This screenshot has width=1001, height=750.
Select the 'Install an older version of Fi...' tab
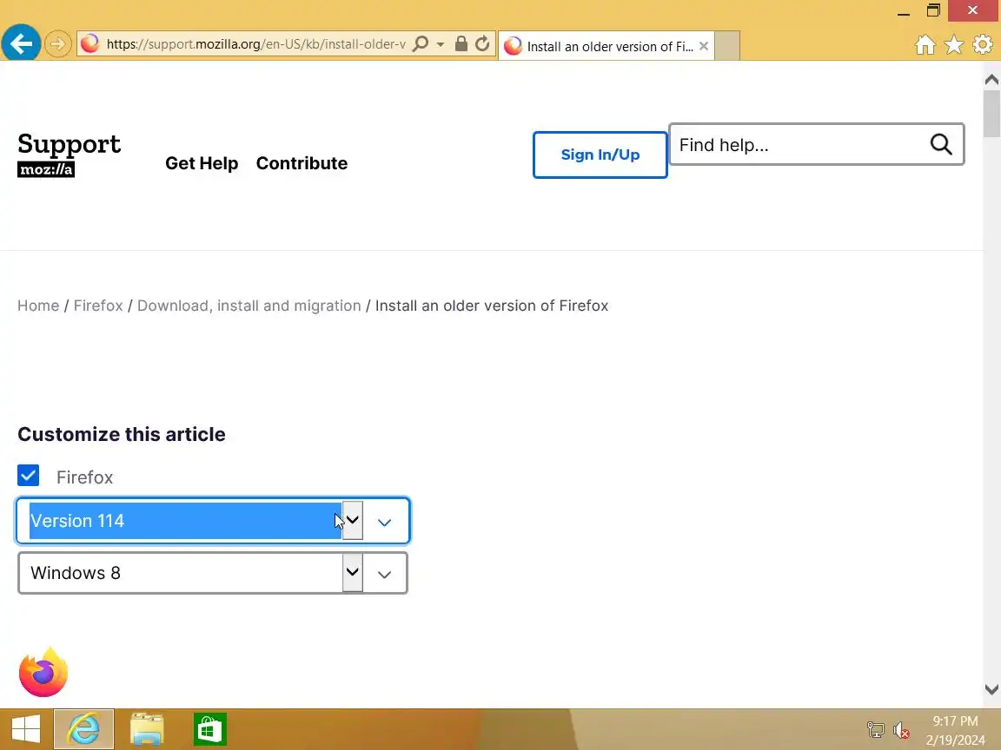(x=605, y=46)
